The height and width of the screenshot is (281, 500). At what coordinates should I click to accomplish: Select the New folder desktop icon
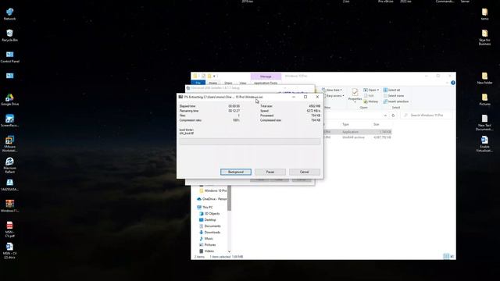(x=484, y=78)
